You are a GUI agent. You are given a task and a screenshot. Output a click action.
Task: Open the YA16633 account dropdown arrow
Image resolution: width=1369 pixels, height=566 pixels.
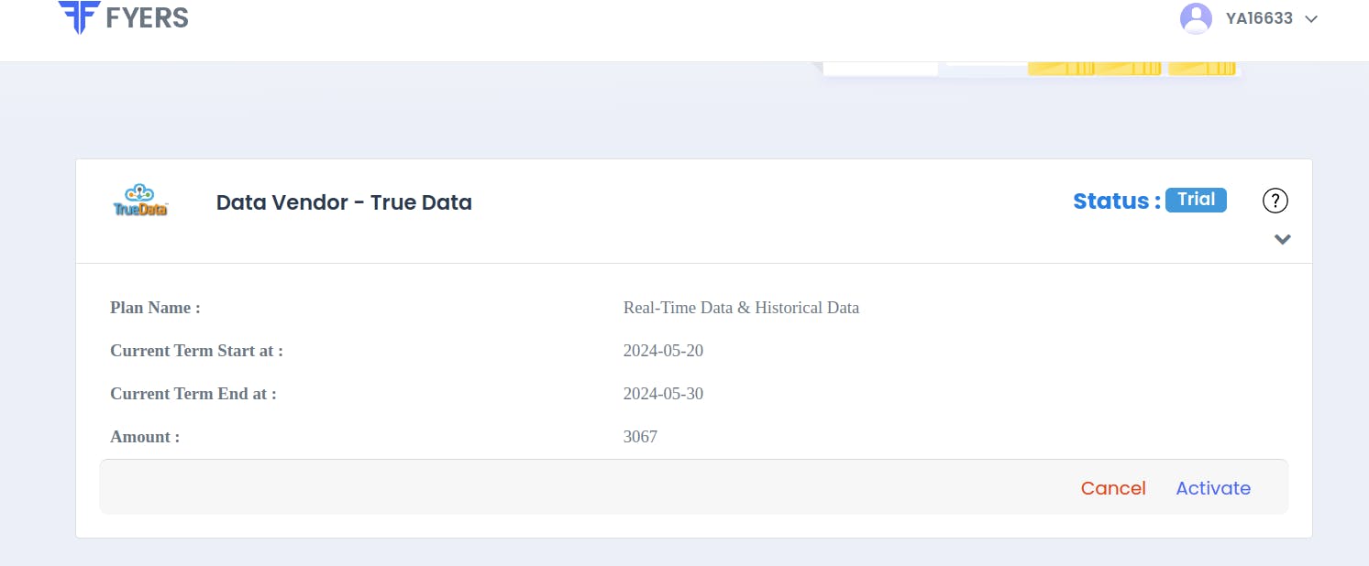[1311, 19]
